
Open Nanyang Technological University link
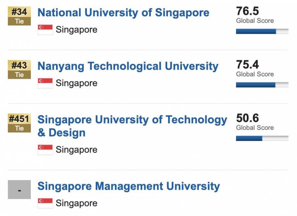(128, 66)
